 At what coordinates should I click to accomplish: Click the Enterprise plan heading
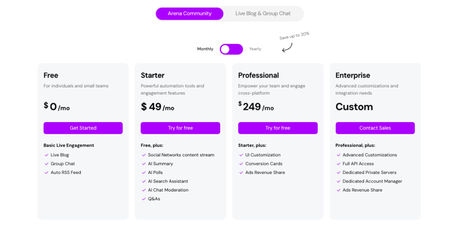[353, 75]
